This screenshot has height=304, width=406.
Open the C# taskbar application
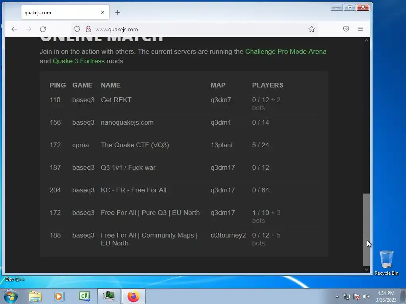coord(84,296)
